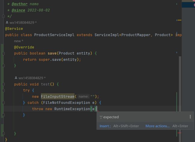The image size is (195, 142).
Task: Click ProductMapper type argument
Action: click(x=136, y=35)
